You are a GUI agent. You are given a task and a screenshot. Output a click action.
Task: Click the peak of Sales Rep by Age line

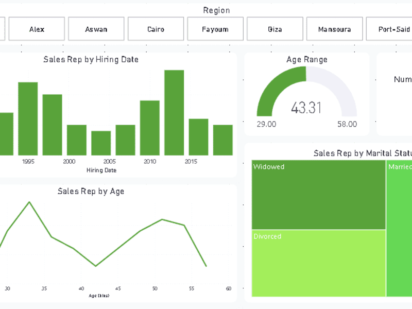pos(29,202)
